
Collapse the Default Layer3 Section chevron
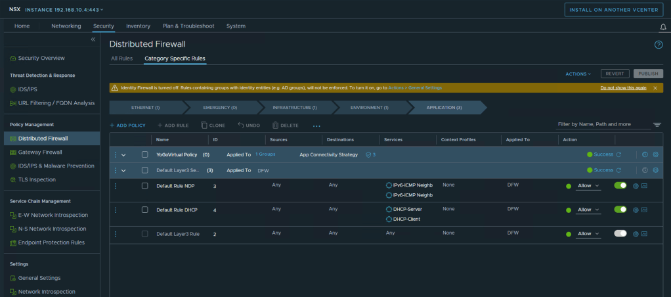coord(123,170)
